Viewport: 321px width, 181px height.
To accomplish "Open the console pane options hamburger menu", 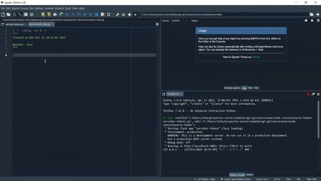I will pyautogui.click(x=318, y=94).
